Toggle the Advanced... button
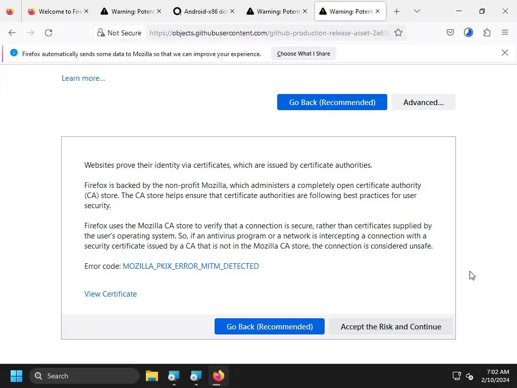 pos(424,102)
